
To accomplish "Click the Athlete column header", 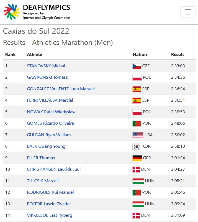I will [x=34, y=55].
